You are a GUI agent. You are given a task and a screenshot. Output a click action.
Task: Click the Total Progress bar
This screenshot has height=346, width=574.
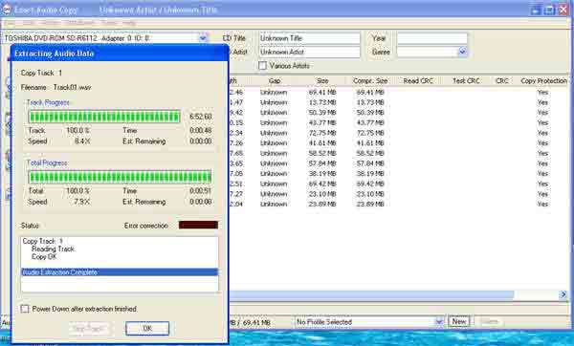pos(121,177)
